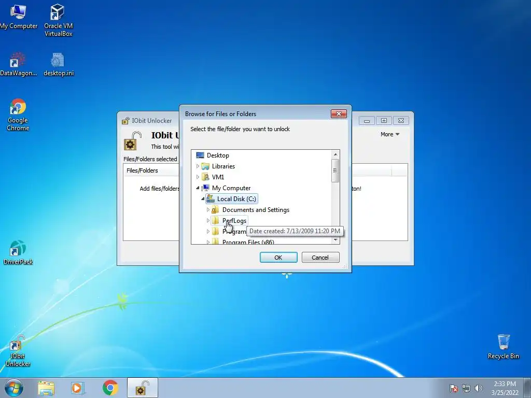Expand the Program Files node
Image resolution: width=531 pixels, height=398 pixels.
pos(208,232)
